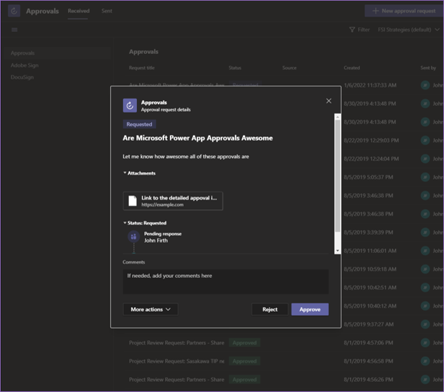Click the Approvals app icon in dialog header

(x=130, y=105)
